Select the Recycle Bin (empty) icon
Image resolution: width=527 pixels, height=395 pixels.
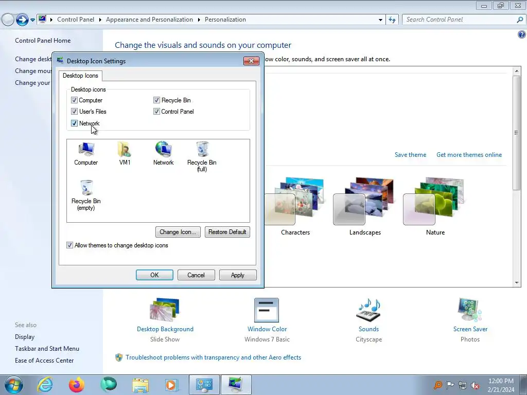tap(86, 195)
